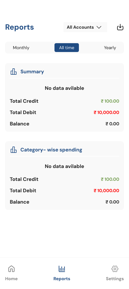This screenshot has height=289, width=129.
Task: Select the All time period option
Action: [67, 48]
